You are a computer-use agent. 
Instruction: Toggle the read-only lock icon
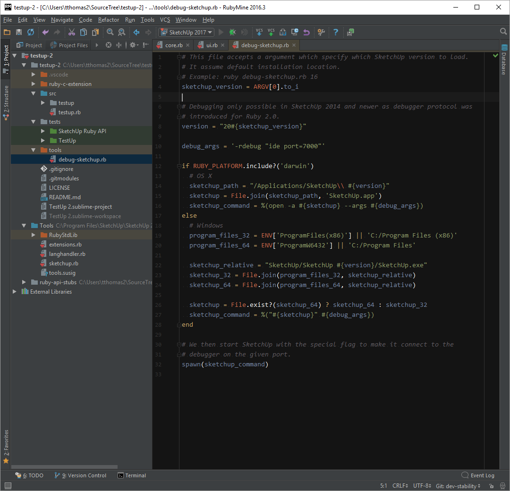492,486
